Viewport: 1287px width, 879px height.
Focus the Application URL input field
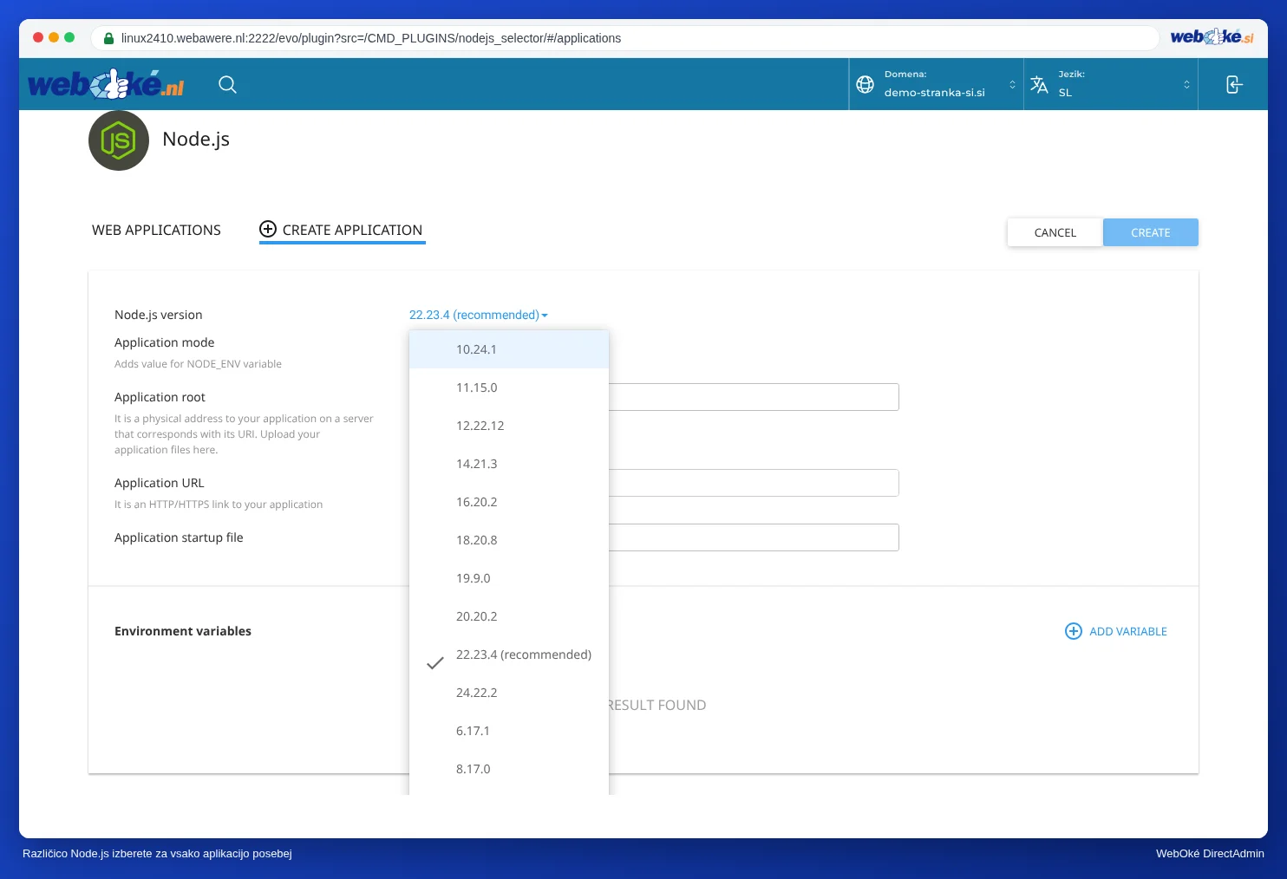[754, 483]
